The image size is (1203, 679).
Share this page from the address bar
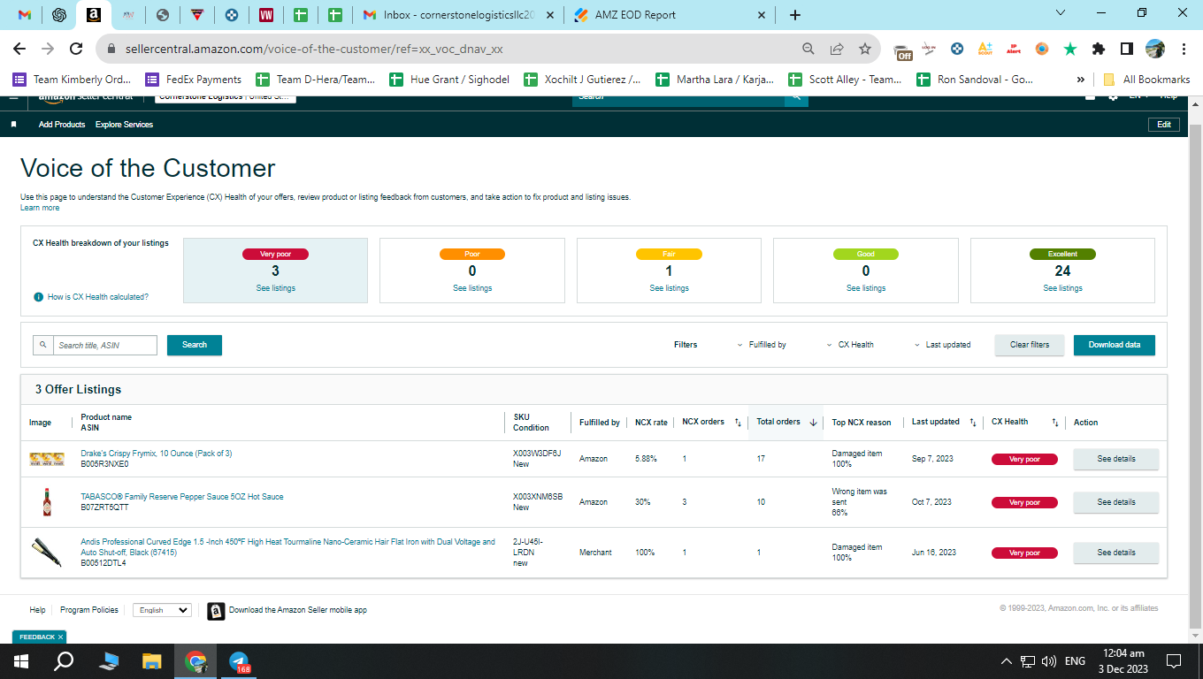(836, 49)
